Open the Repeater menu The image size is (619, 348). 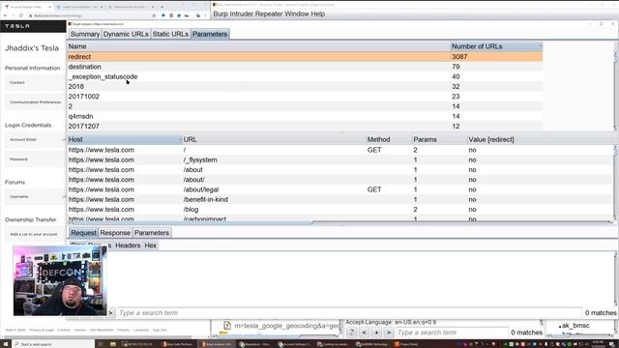[269, 14]
